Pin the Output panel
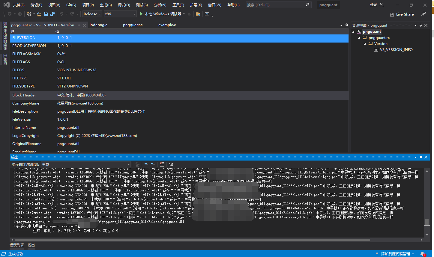The height and width of the screenshot is (257, 434). (421, 157)
